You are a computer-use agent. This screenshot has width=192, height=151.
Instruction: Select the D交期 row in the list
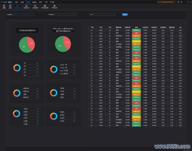[x=31, y=121]
